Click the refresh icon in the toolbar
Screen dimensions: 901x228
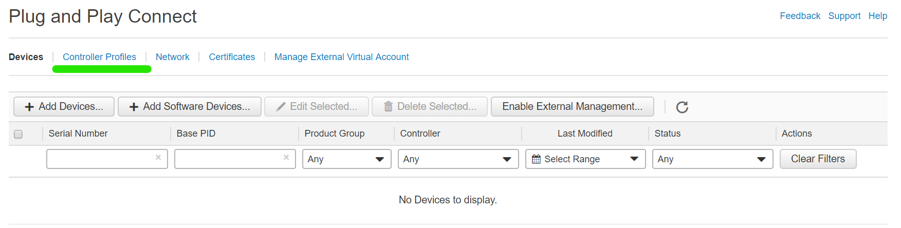click(682, 107)
